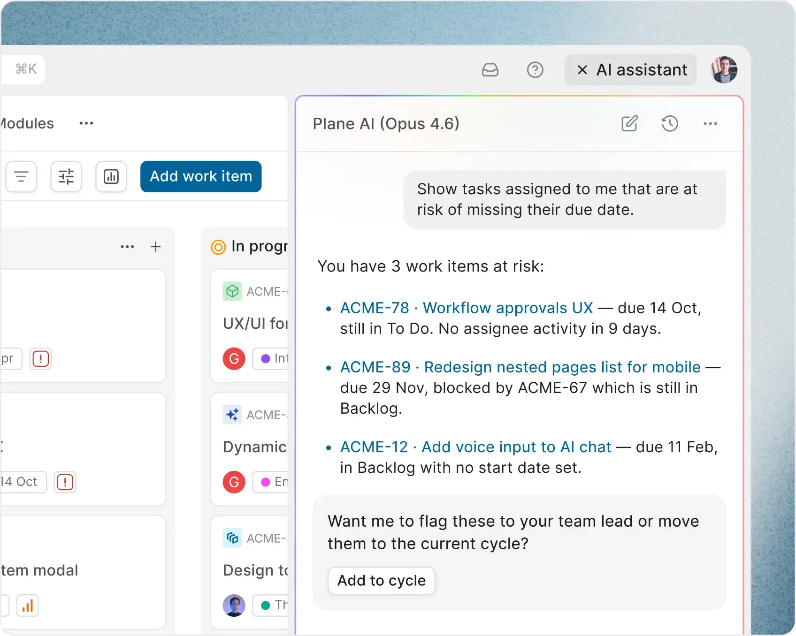
Task: Click the Add work item button
Action: coord(201,176)
